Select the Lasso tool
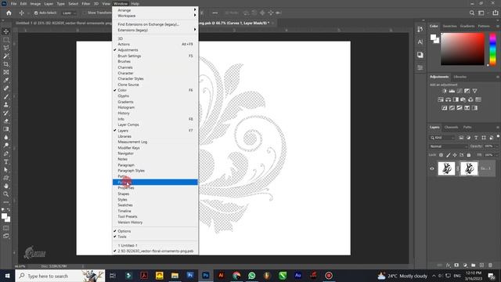 6,48
